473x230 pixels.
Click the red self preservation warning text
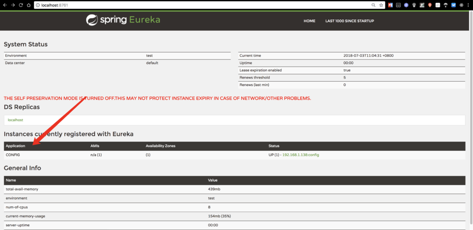(157, 98)
